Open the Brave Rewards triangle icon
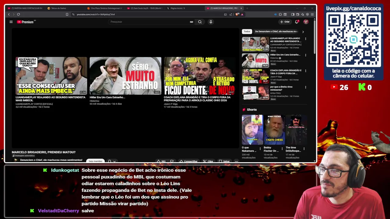This screenshot has height=219, width=390. (242, 14)
